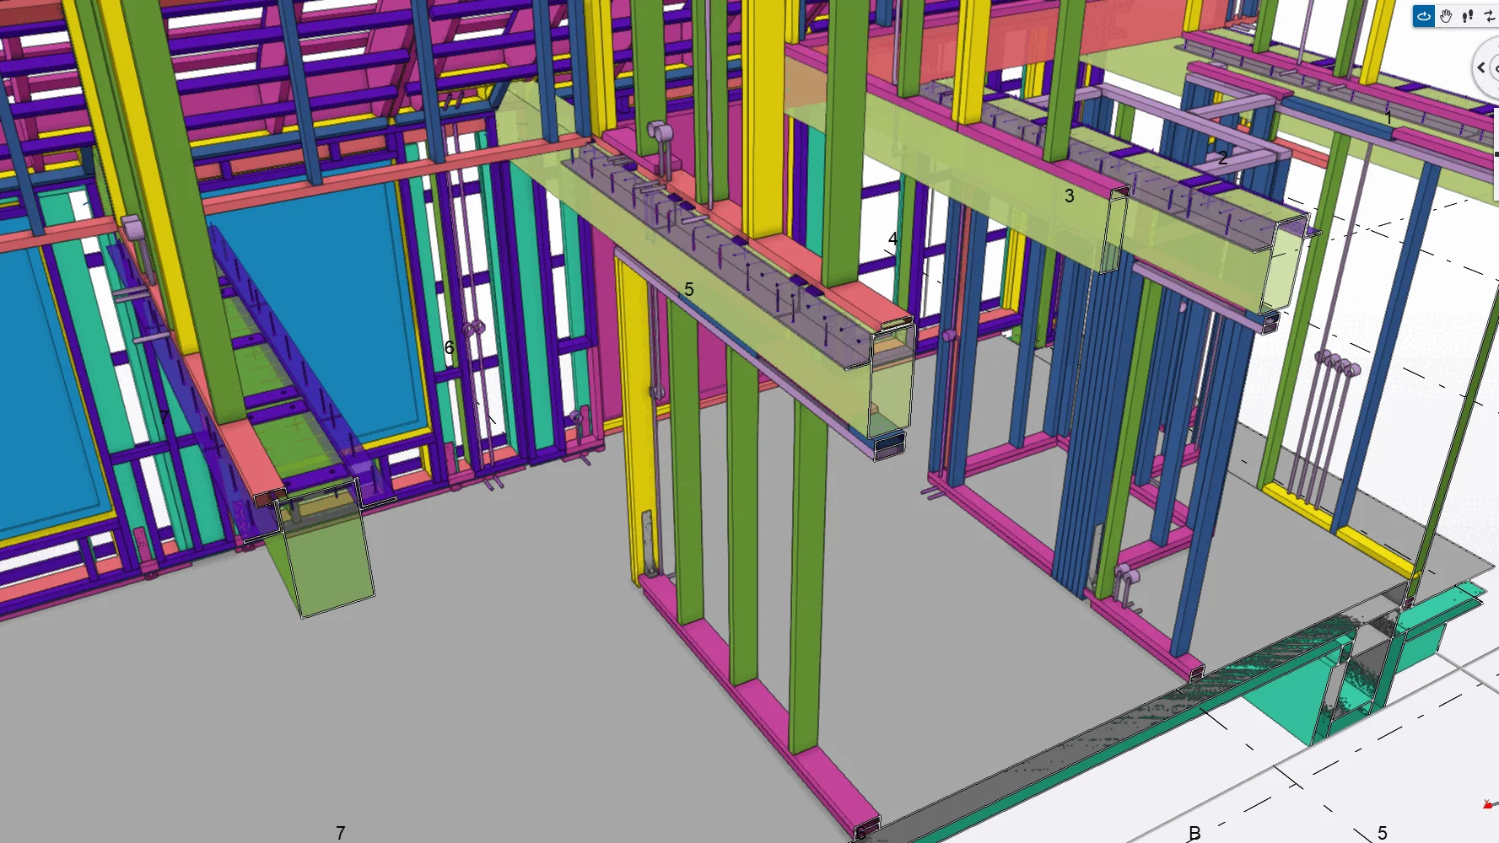Pick grid line label 4
The height and width of the screenshot is (843, 1499).
(x=892, y=239)
